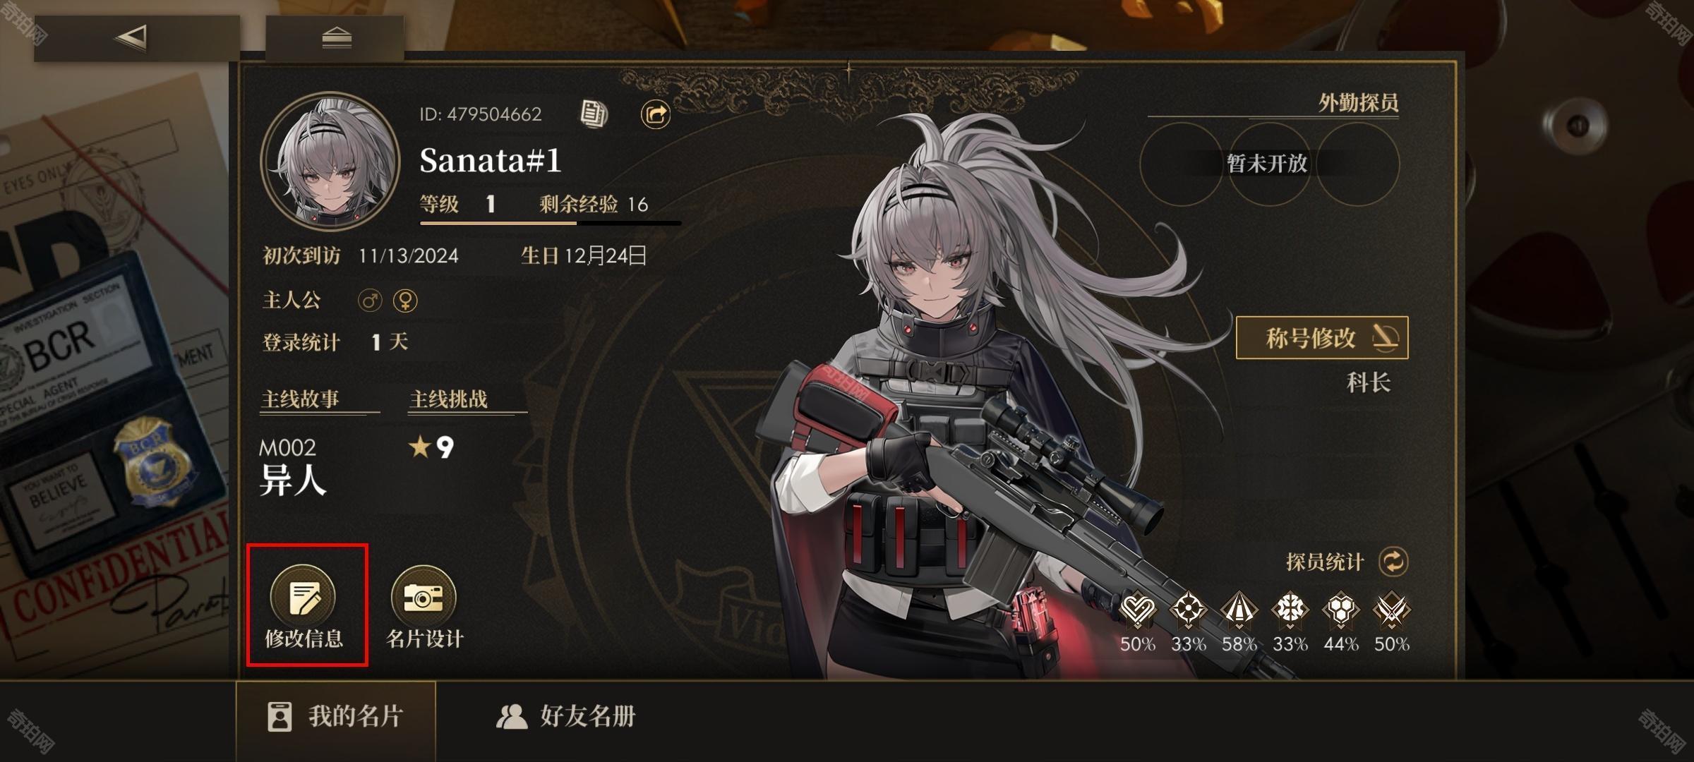Switch to 我的名片 tab
This screenshot has width=1694, height=762.
[x=336, y=718]
